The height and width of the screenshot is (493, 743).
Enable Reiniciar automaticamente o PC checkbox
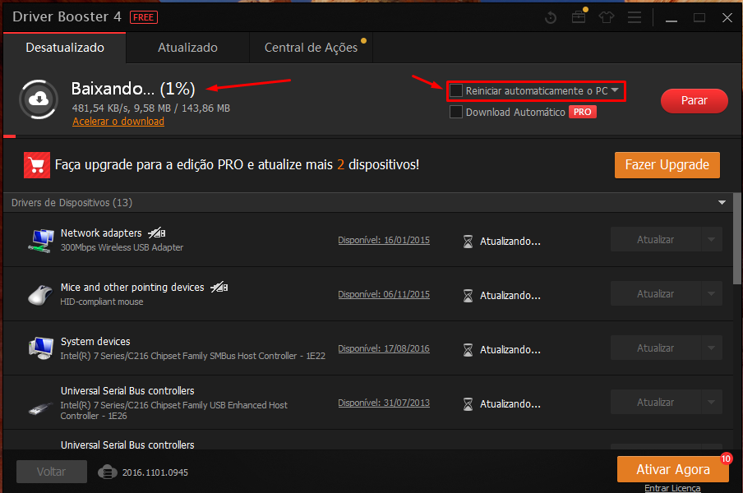click(x=456, y=90)
